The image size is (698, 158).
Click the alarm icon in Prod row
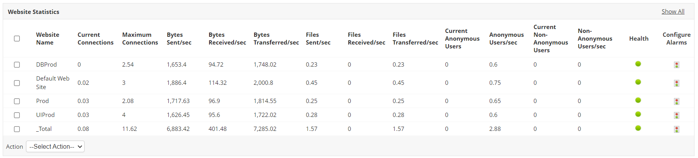coord(676,101)
